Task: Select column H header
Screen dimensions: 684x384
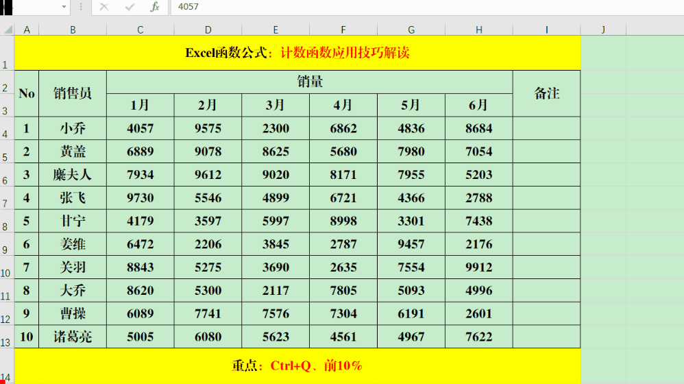Action: pos(479,29)
